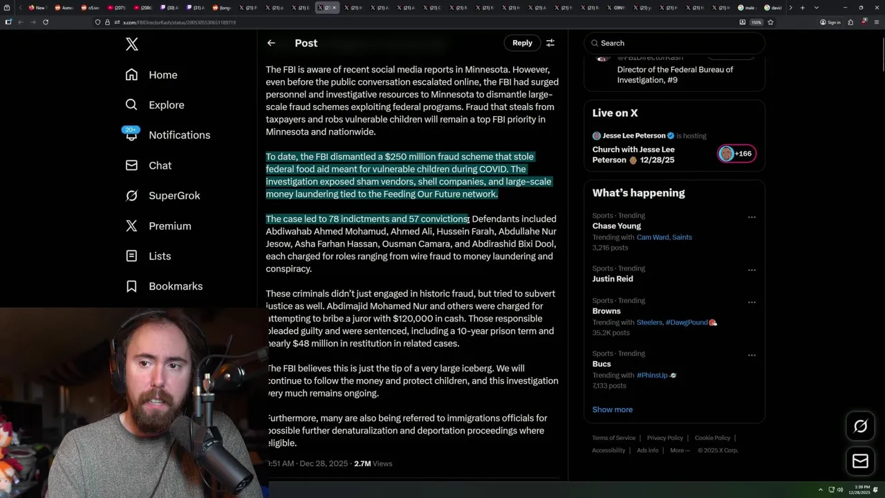The height and width of the screenshot is (498, 885).
Task: Open more options for Browns trend
Action: (752, 302)
